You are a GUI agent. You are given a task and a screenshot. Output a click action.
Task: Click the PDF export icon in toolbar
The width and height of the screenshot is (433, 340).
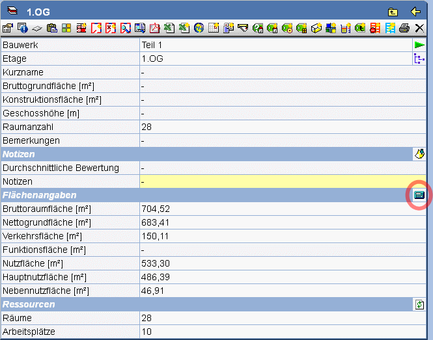click(155, 28)
